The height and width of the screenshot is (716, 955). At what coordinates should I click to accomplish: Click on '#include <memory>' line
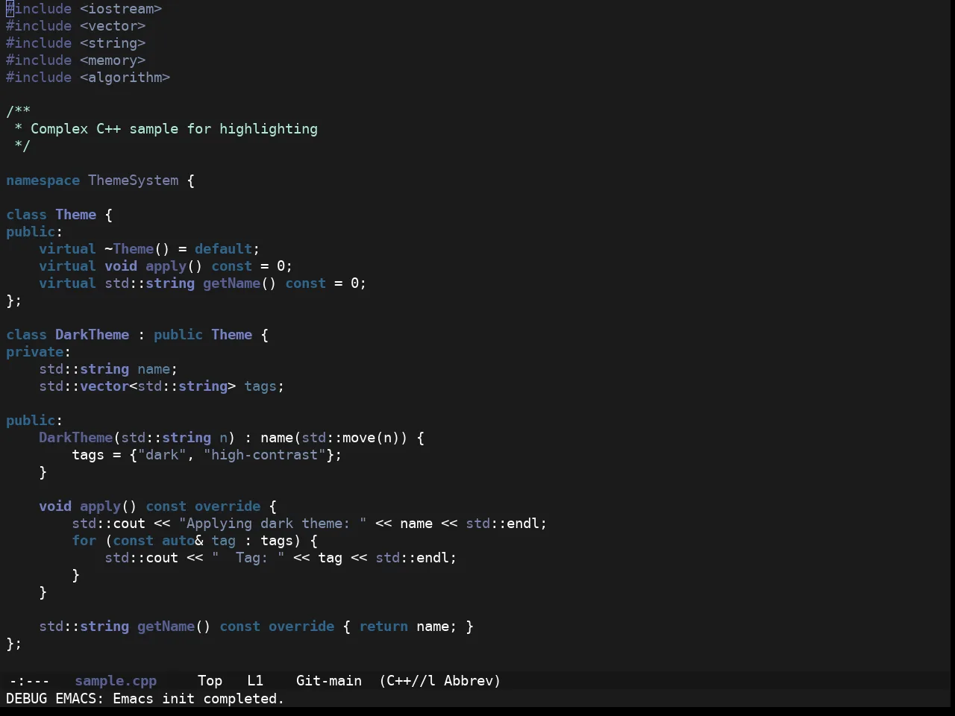pos(76,60)
